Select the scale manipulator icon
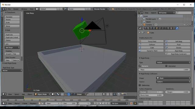Viewport: 195px width, 109px height. coord(74,94)
